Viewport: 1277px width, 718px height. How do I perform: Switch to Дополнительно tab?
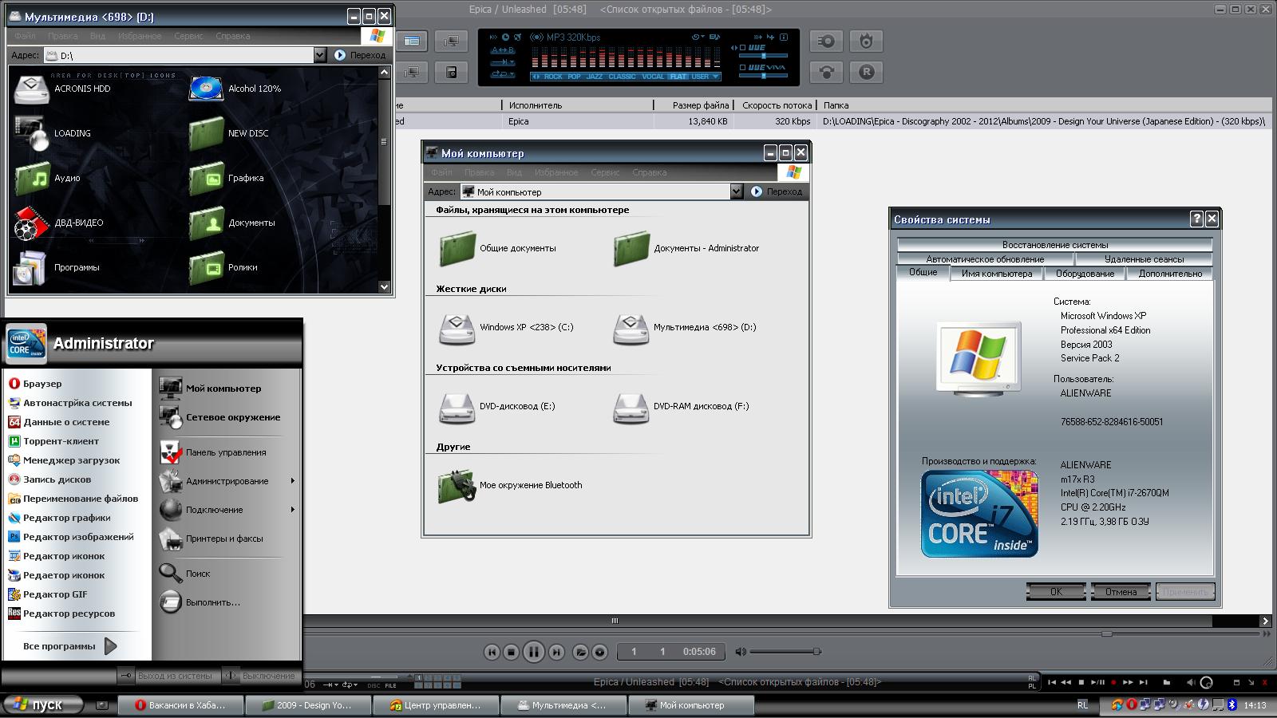coord(1170,274)
